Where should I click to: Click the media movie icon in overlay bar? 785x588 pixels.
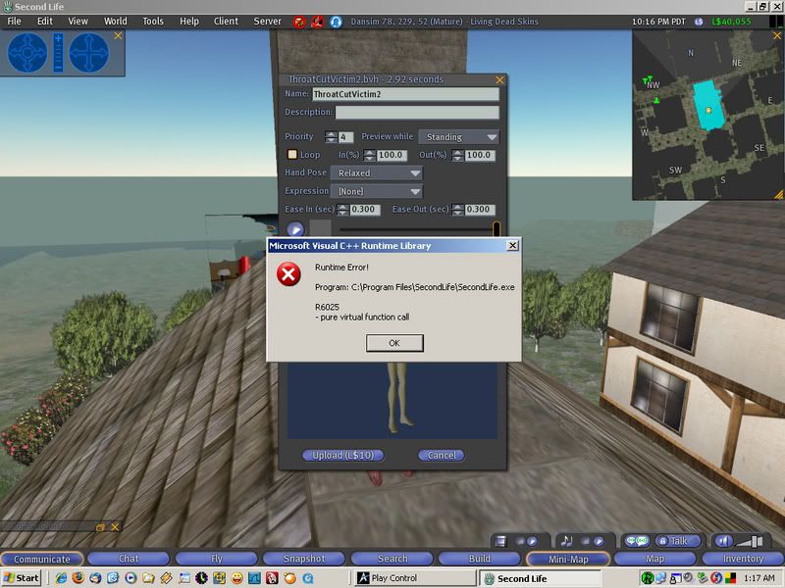(500, 541)
